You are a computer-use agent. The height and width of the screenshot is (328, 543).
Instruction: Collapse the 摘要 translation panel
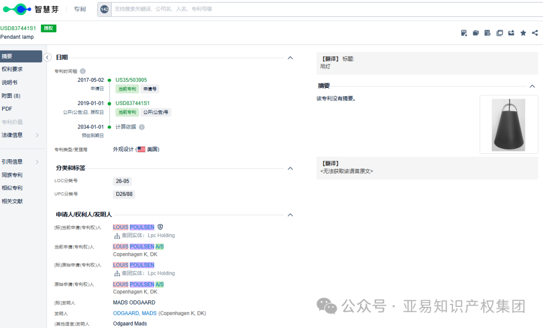(x=532, y=86)
